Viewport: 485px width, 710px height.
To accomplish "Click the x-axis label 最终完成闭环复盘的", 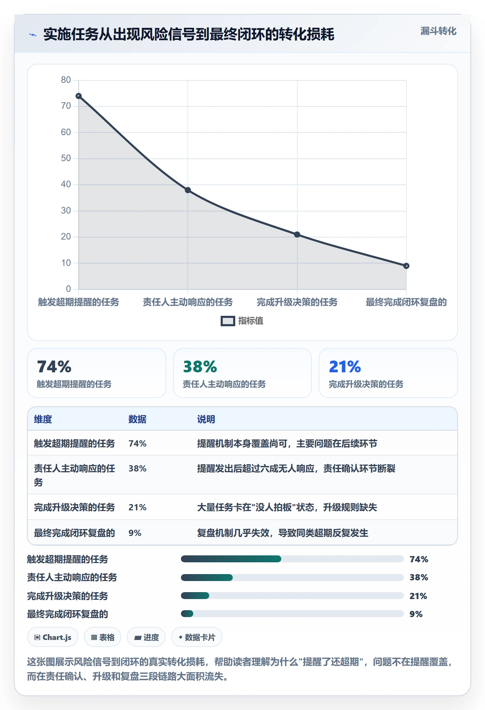I will click(406, 302).
